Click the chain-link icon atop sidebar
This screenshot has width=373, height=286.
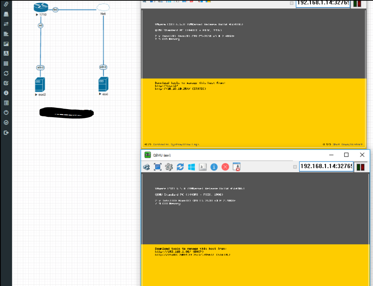6,4
